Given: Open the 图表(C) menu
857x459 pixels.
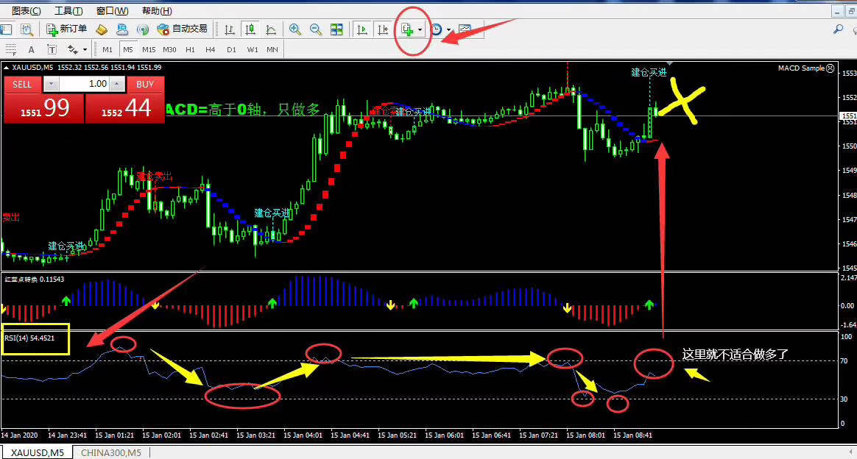Looking at the screenshot, I should [27, 10].
